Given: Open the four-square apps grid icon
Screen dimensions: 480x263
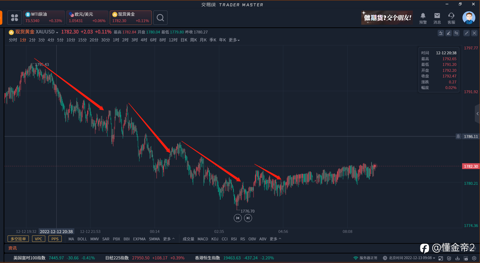Looking at the screenshot, I should tap(14, 18).
